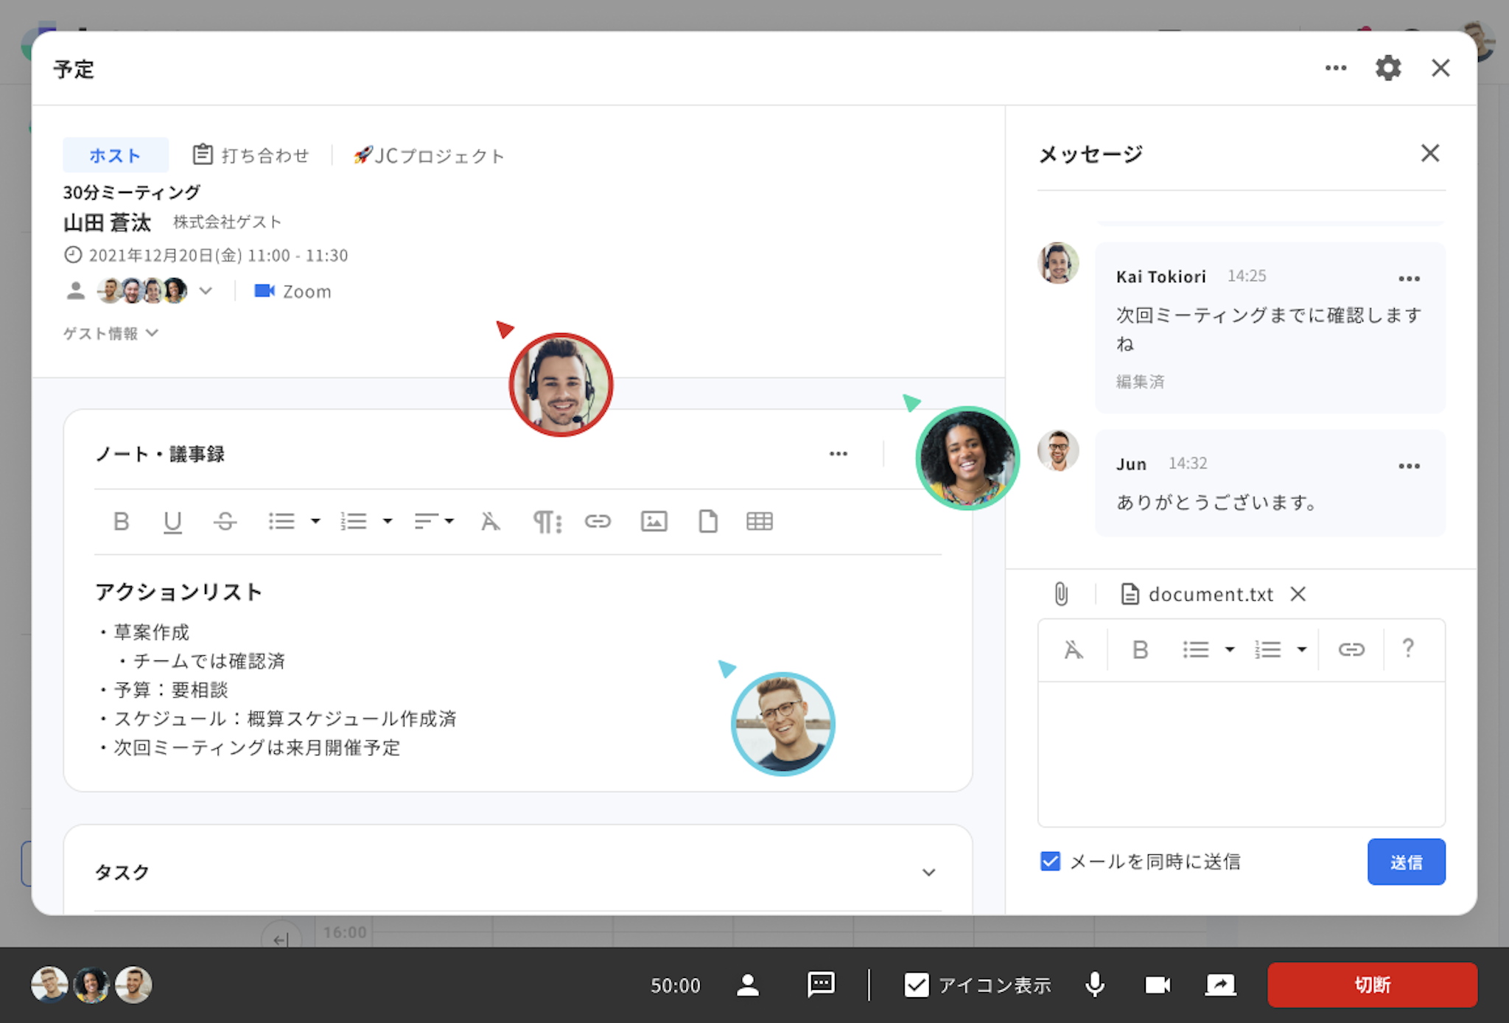Apply strikethrough formatting in notes
The image size is (1509, 1023).
pos(225,522)
